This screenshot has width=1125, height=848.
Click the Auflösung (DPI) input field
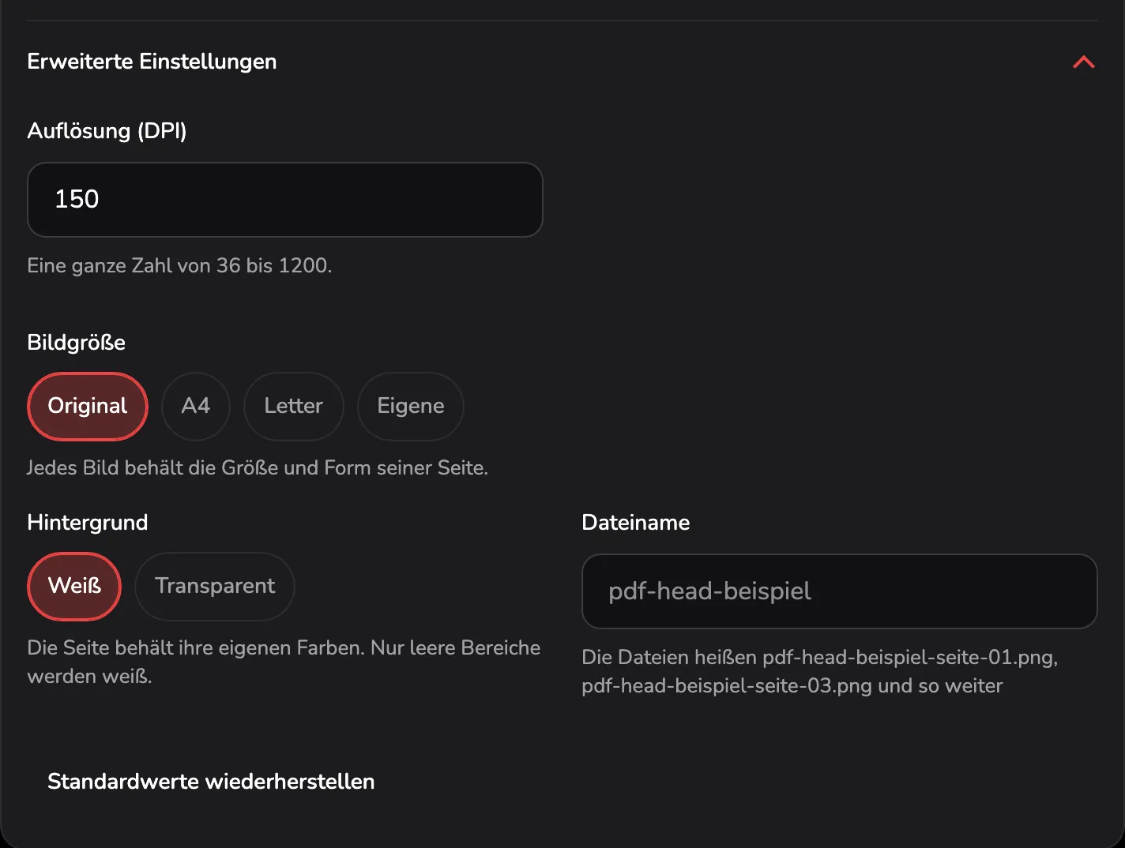pyautogui.click(x=285, y=200)
